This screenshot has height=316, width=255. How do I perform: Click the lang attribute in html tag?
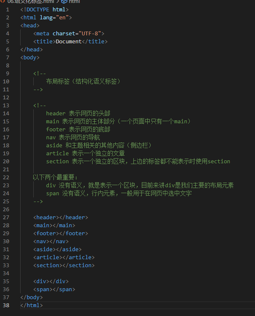tap(46, 18)
